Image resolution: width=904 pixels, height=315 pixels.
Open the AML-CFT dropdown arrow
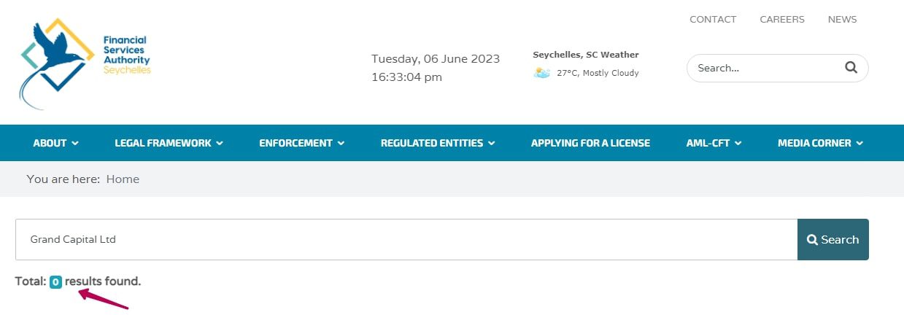point(738,144)
